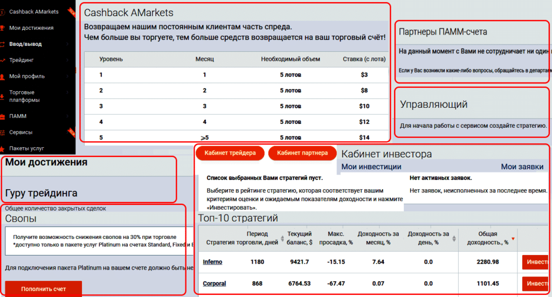Image resolution: width=552 pixels, height=297 pixels.
Task: Select the 868 trading days value
Action: click(x=257, y=284)
